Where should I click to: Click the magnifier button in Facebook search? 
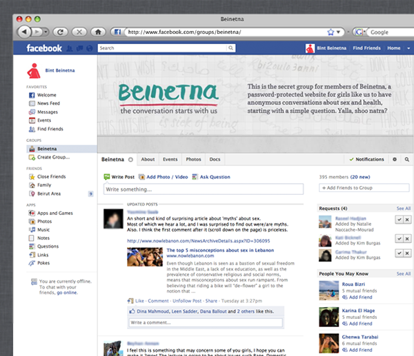click(230, 48)
